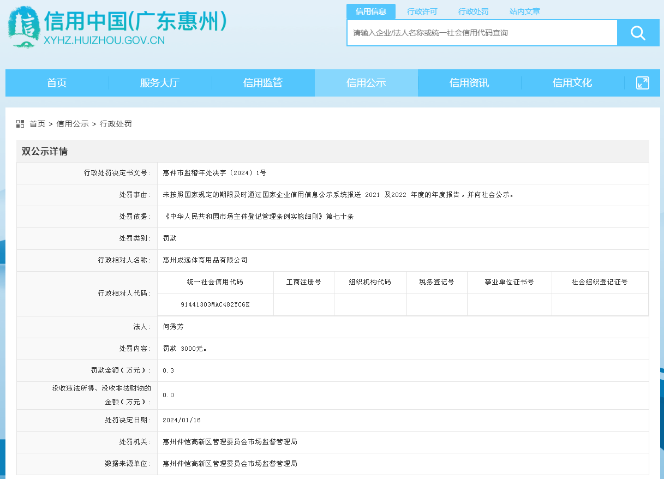Click the 处罚类别 row label
Screen dimensions: 664x479
[x=135, y=238]
